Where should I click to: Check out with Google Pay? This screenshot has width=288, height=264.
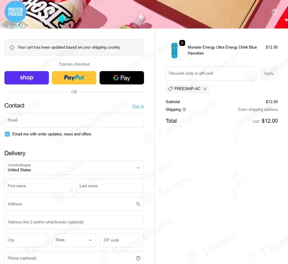[x=121, y=78]
